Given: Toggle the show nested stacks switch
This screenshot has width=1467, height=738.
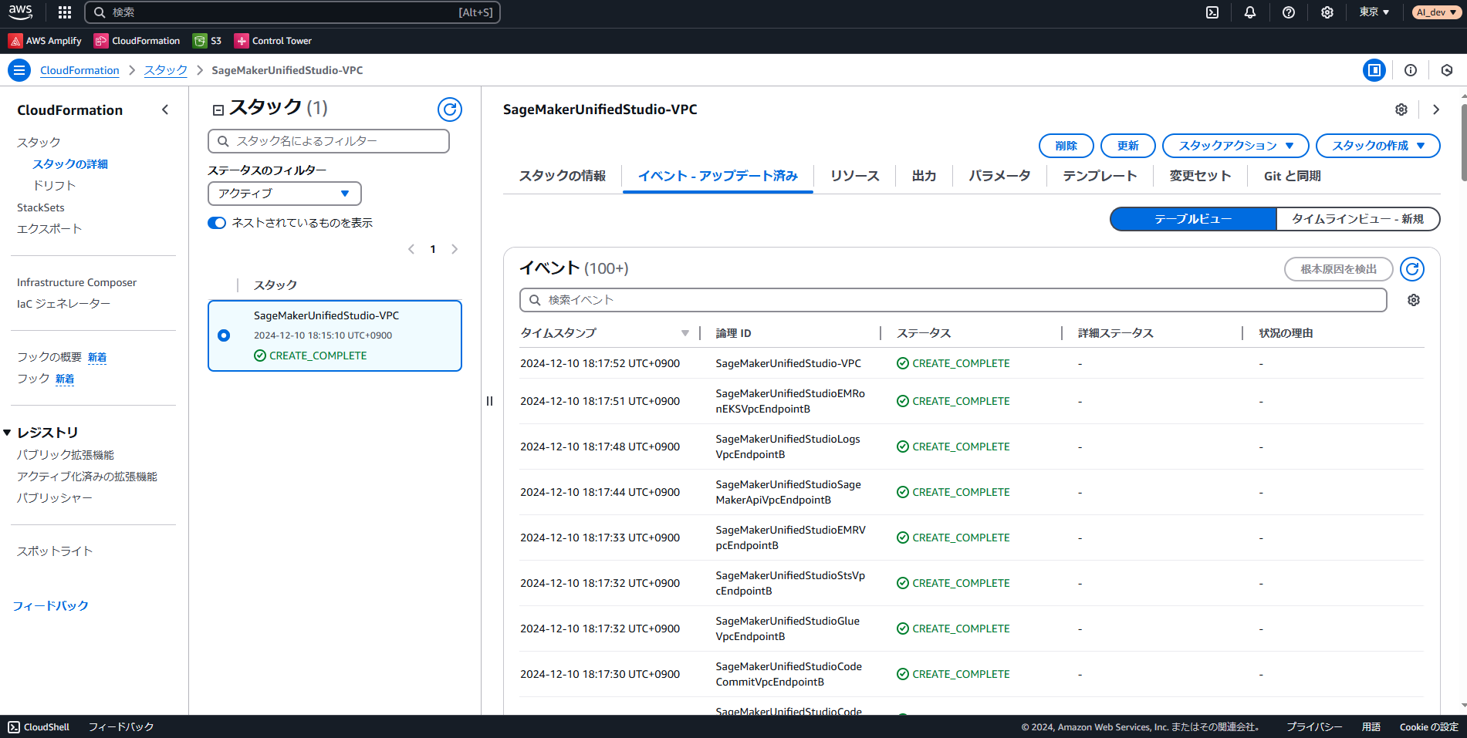Looking at the screenshot, I should tap(217, 223).
